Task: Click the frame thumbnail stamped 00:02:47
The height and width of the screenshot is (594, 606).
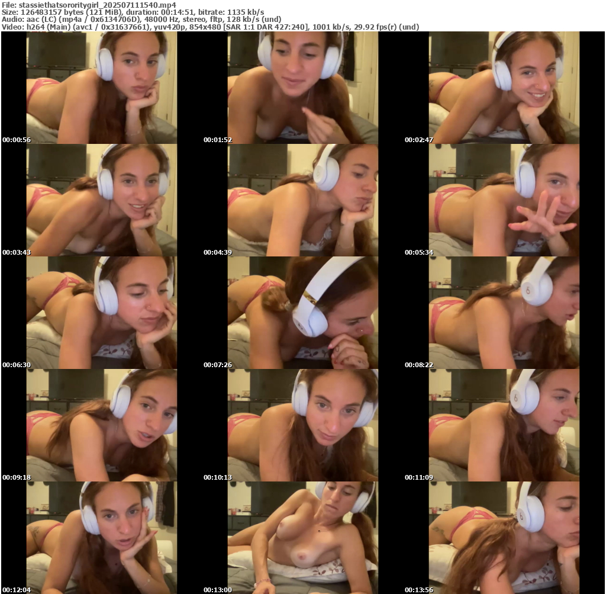Action: [x=504, y=88]
